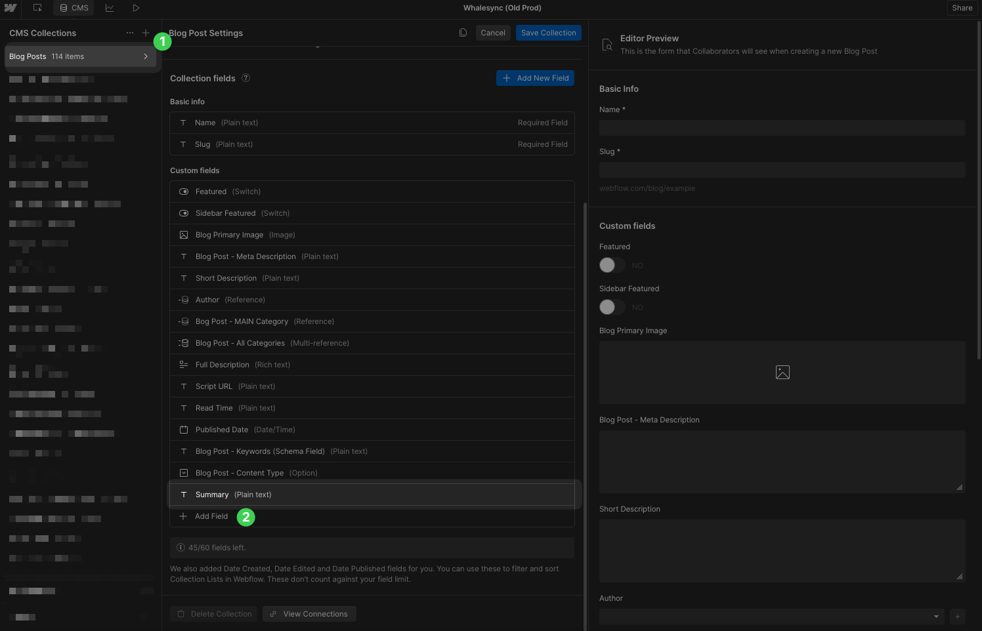Click the Share button
Screen dimensions: 982x631
coord(962,8)
